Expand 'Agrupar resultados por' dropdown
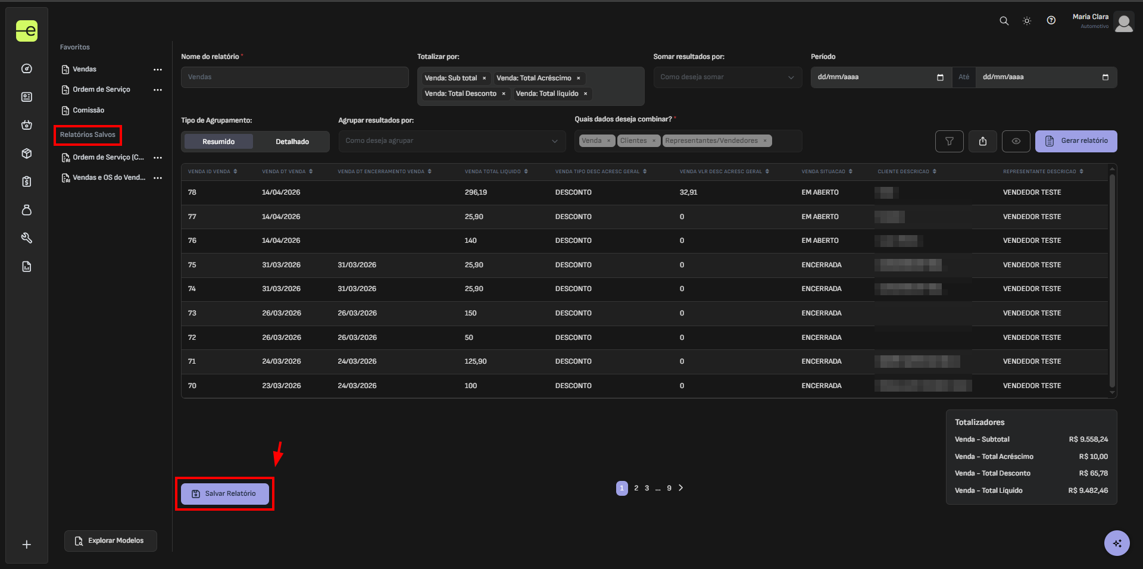The width and height of the screenshot is (1143, 569). pyautogui.click(x=451, y=141)
